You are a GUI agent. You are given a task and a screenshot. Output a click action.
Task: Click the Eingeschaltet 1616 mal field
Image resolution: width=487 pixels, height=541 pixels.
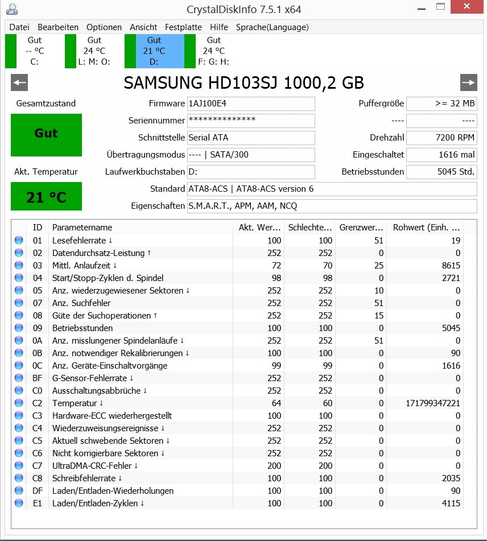pos(442,155)
